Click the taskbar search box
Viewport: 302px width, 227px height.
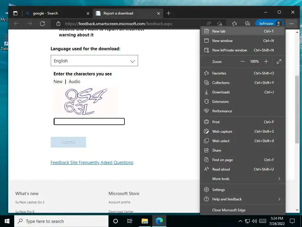click(61, 221)
